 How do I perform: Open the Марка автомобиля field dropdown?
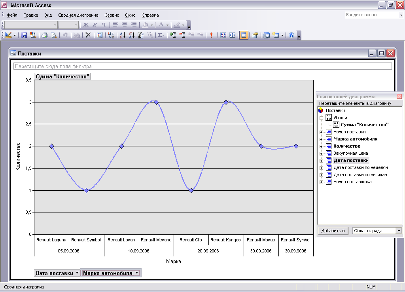[136, 273]
